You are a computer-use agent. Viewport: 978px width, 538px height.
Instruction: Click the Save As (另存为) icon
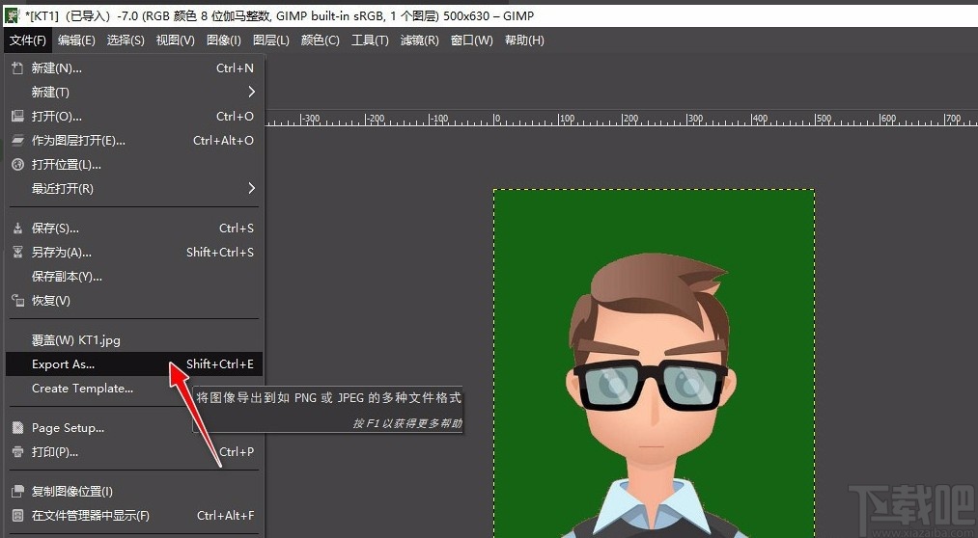coord(17,253)
